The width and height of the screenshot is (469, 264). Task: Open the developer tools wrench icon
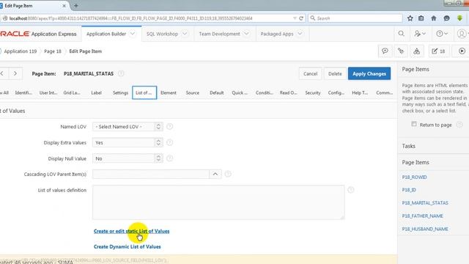(x=401, y=51)
